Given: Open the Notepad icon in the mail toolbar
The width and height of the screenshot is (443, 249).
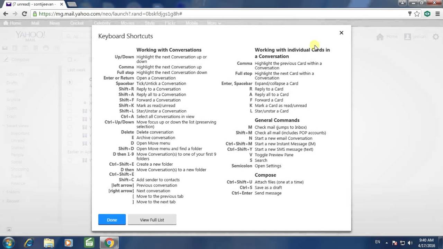Looking at the screenshot, I should coord(36,48).
